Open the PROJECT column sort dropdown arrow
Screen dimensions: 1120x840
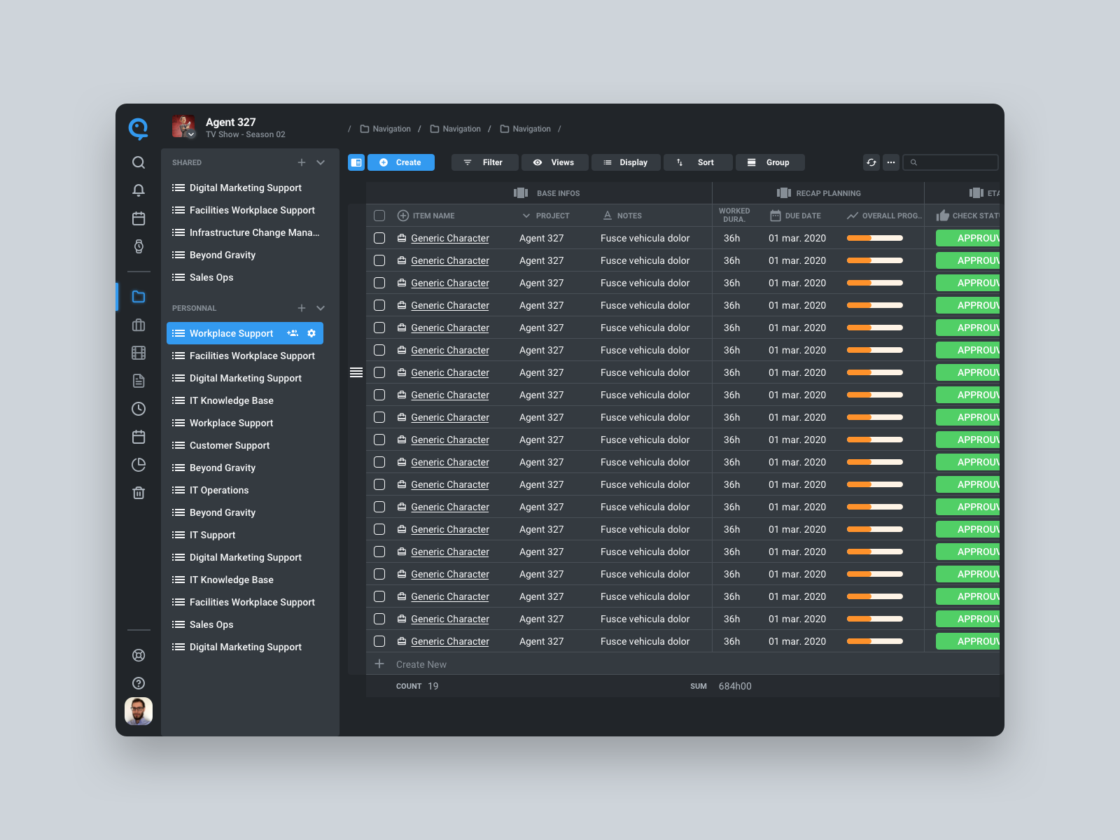[x=526, y=216]
